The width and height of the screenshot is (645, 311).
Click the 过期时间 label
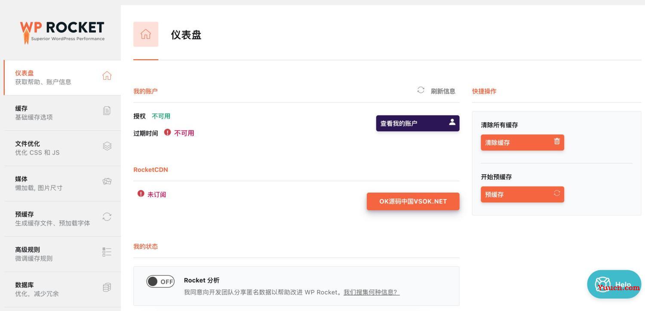click(145, 133)
